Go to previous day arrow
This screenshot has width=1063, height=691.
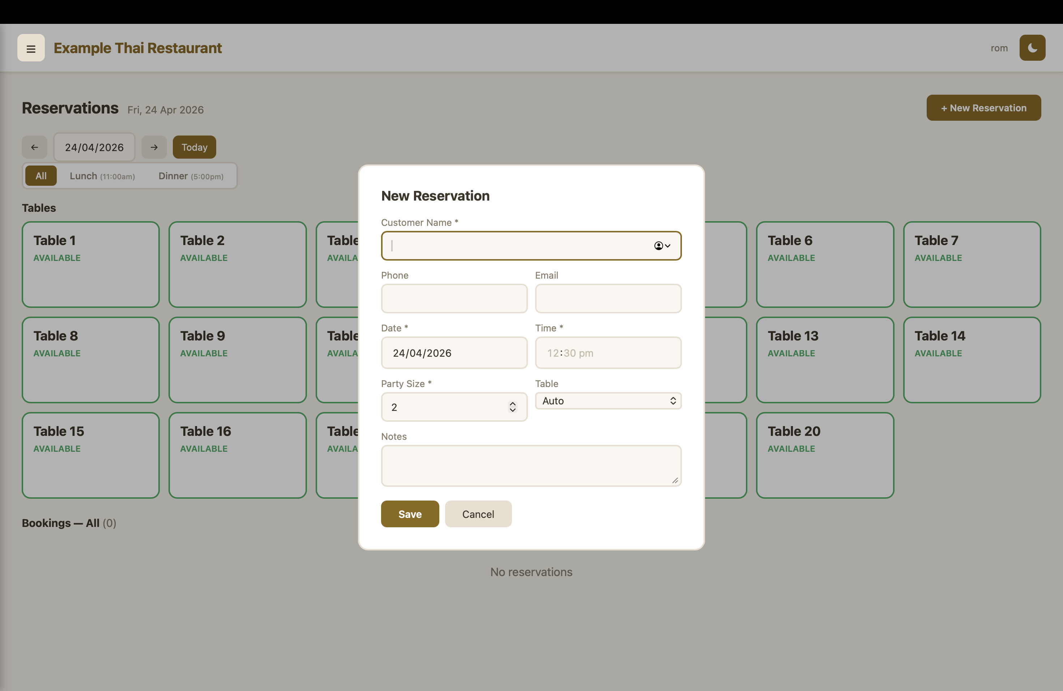pos(34,147)
